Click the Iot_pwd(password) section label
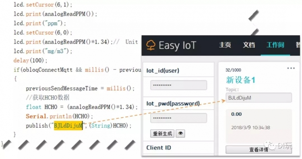Viewport: 302px width, 159px height. coord(173,104)
